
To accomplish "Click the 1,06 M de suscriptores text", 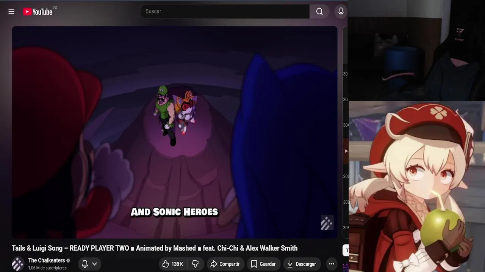I will click(47, 268).
